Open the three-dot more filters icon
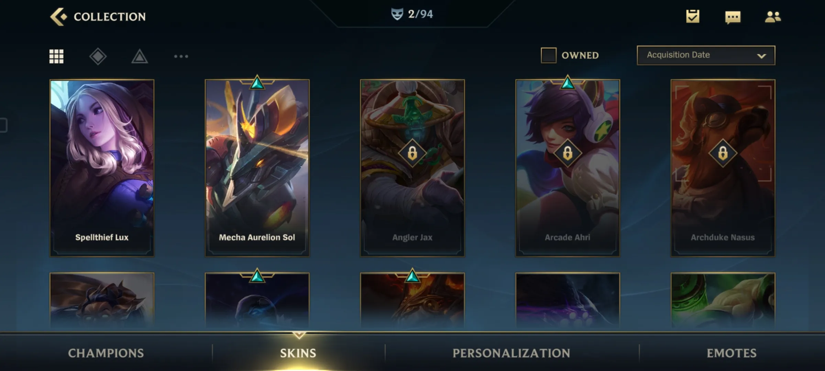This screenshot has height=371, width=825. point(181,56)
